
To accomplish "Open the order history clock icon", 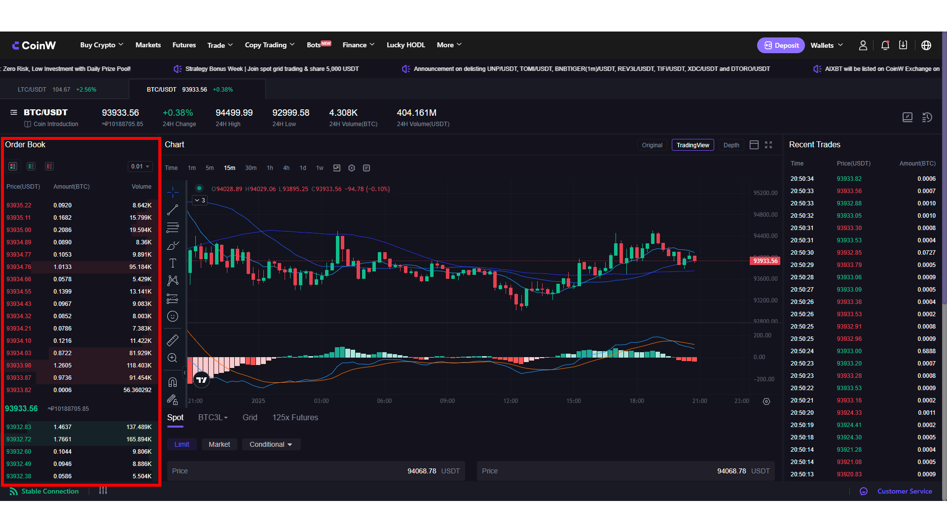I will coord(927,117).
